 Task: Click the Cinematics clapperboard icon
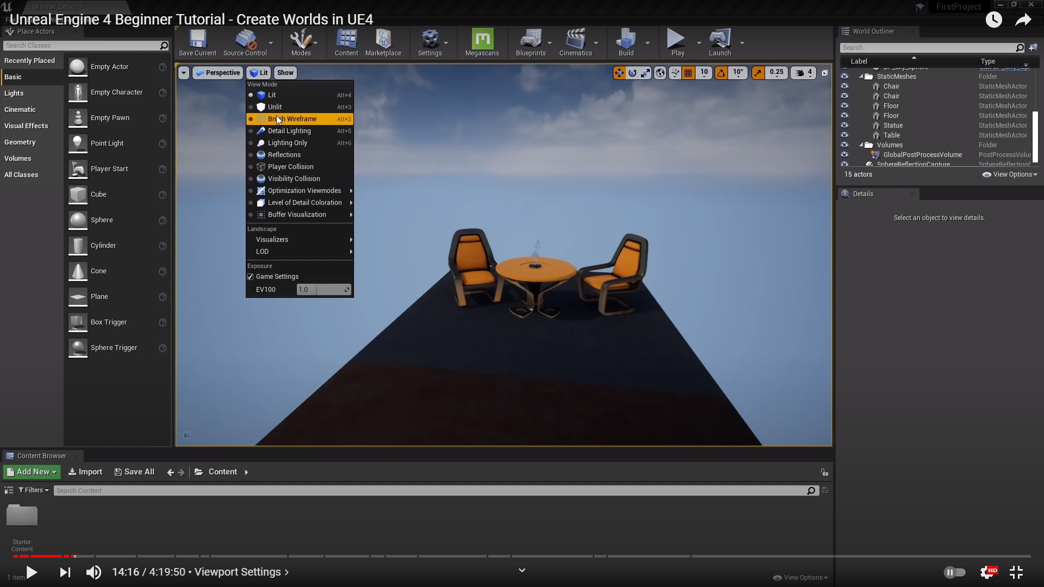pos(575,40)
